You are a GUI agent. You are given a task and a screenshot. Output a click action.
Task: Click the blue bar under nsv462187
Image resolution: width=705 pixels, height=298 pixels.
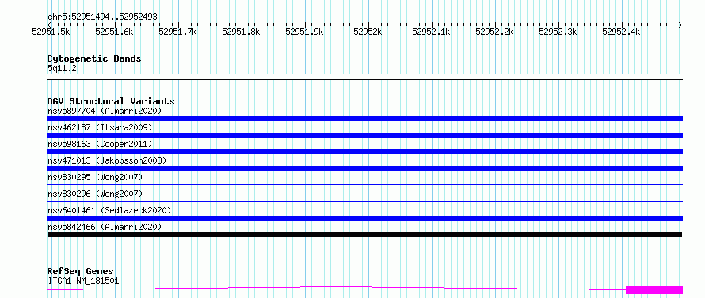[364, 135]
